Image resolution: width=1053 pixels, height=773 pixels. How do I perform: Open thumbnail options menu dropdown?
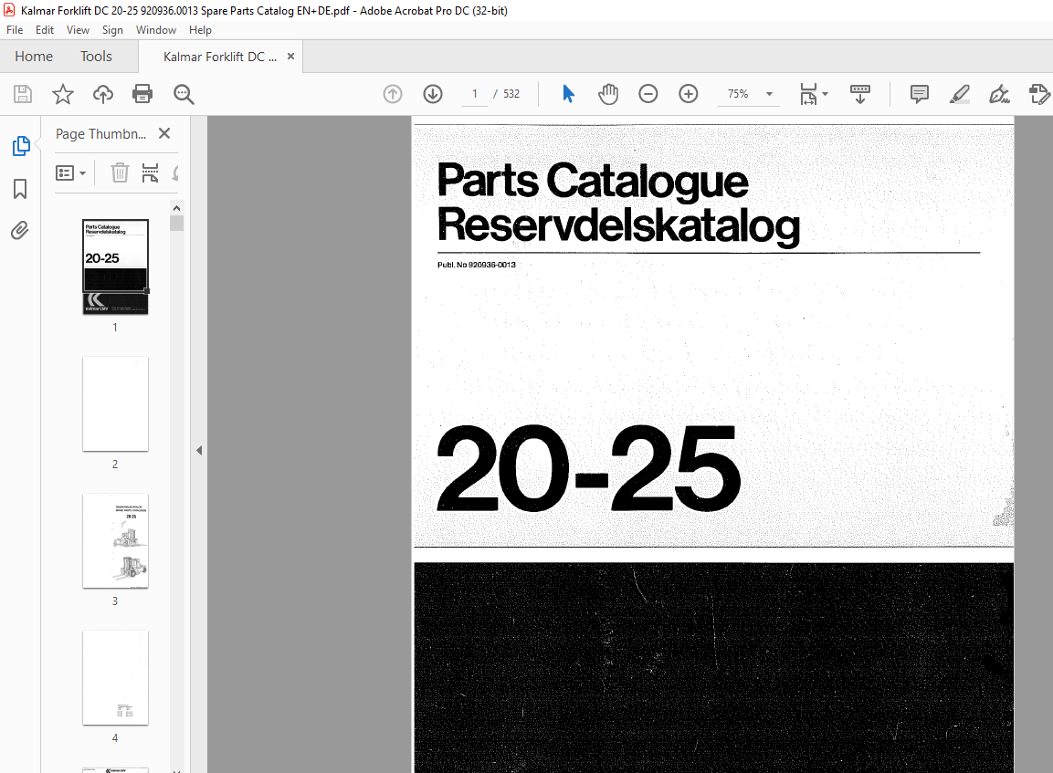[70, 173]
